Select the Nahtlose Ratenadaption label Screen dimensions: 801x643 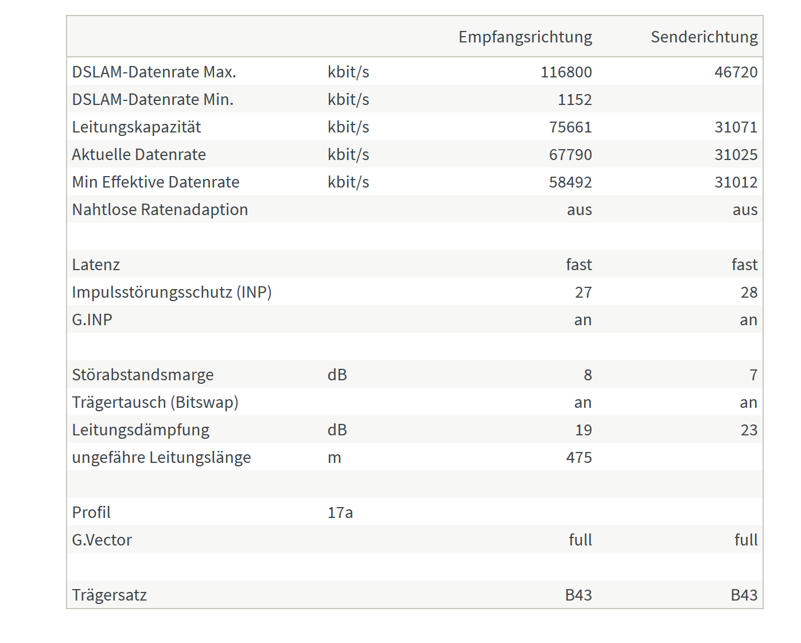pyautogui.click(x=160, y=209)
